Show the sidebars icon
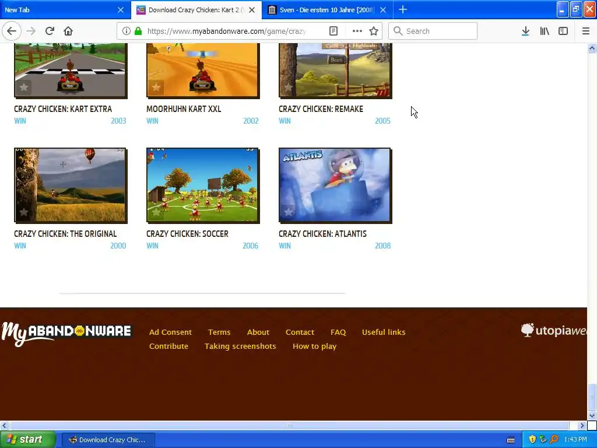The image size is (597, 448). [x=563, y=31]
